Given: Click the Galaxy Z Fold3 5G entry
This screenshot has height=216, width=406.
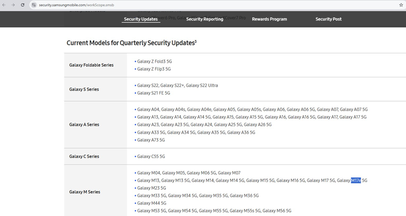Looking at the screenshot, I should (x=154, y=61).
